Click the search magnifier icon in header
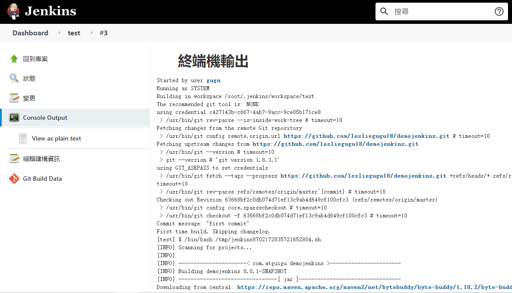This screenshot has width=512, height=293. tap(384, 11)
